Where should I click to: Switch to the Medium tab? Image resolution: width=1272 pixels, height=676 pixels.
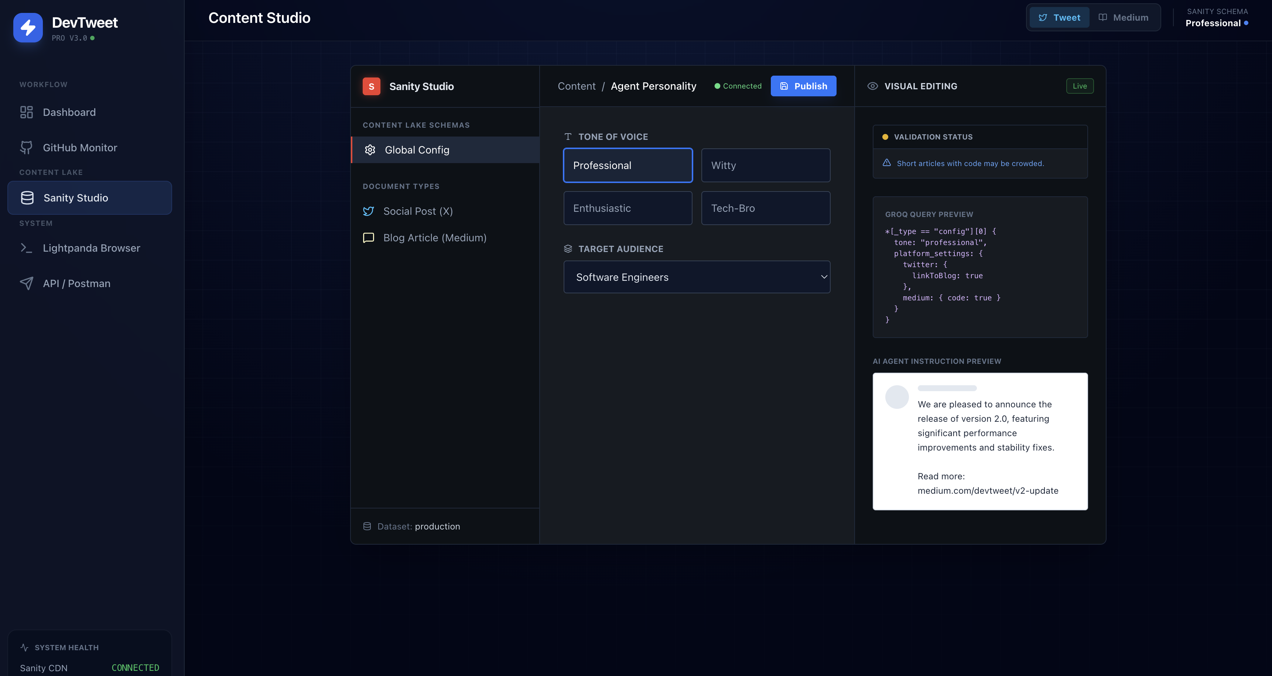pos(1124,18)
